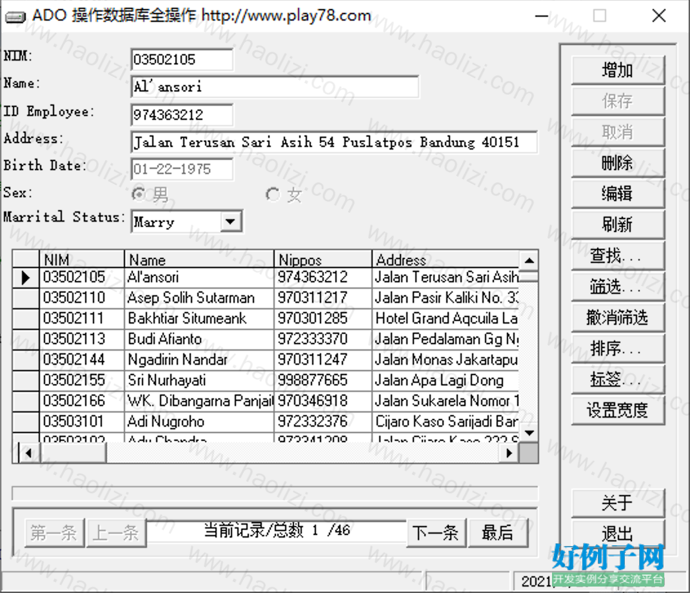Click the cell 'Ngadirin Nandar'
Image resolution: width=690 pixels, height=593 pixels.
coord(199,360)
